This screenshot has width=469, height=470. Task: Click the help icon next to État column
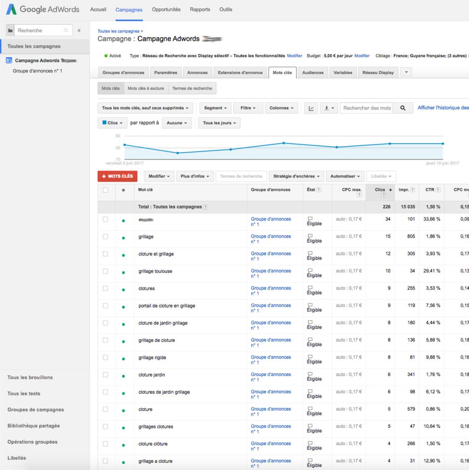pos(319,190)
